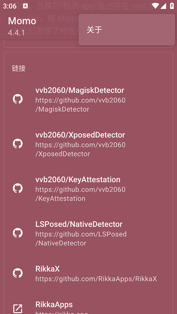Tap the 4.4.1 version subtitle

click(x=16, y=33)
